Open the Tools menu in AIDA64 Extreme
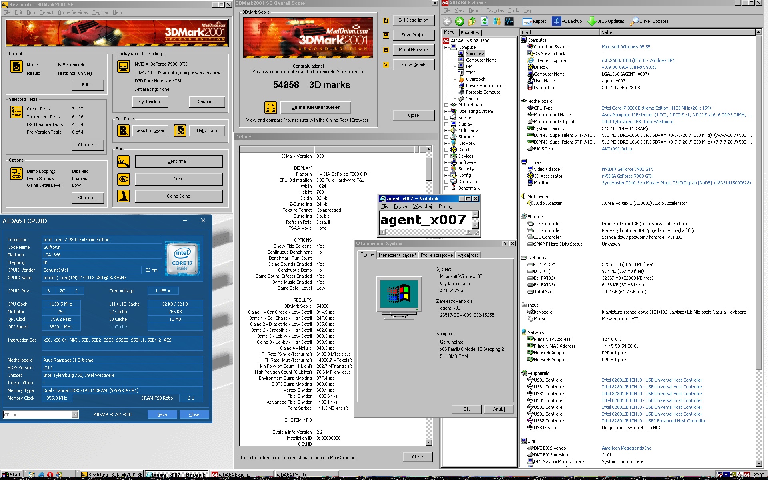 pyautogui.click(x=514, y=10)
